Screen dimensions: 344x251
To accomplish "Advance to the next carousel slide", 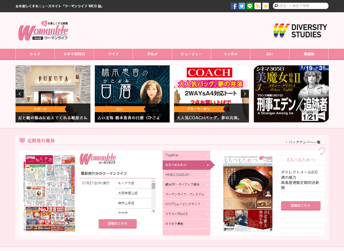I will [x=245, y=94].
